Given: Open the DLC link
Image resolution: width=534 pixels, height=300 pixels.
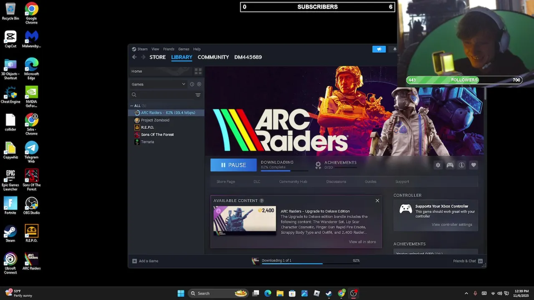Looking at the screenshot, I should click(x=257, y=182).
